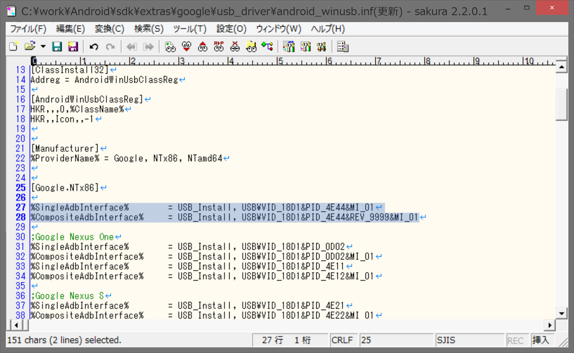The image size is (574, 353).
Task: Open the ウィンドウ(W) menu
Action: pos(278,29)
